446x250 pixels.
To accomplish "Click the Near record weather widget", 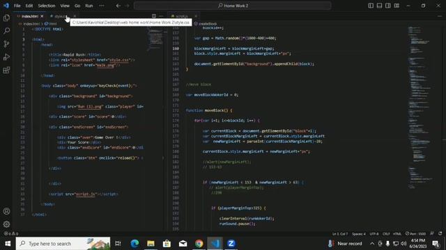I will click(x=345, y=244).
